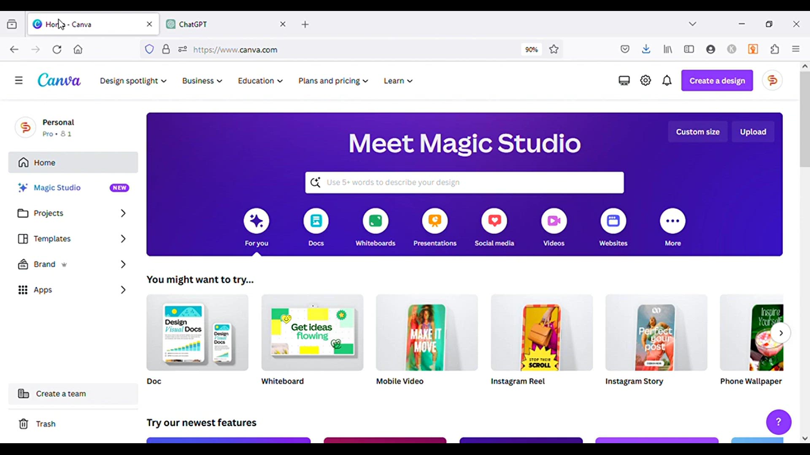Open the desktop app download icon
Viewport: 810px width, 455px height.
coord(624,80)
